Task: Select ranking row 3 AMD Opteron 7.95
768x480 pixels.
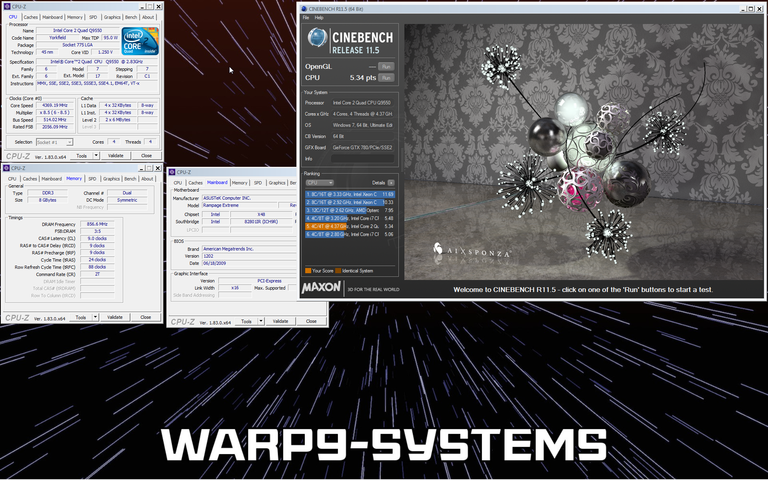Action: tap(350, 210)
